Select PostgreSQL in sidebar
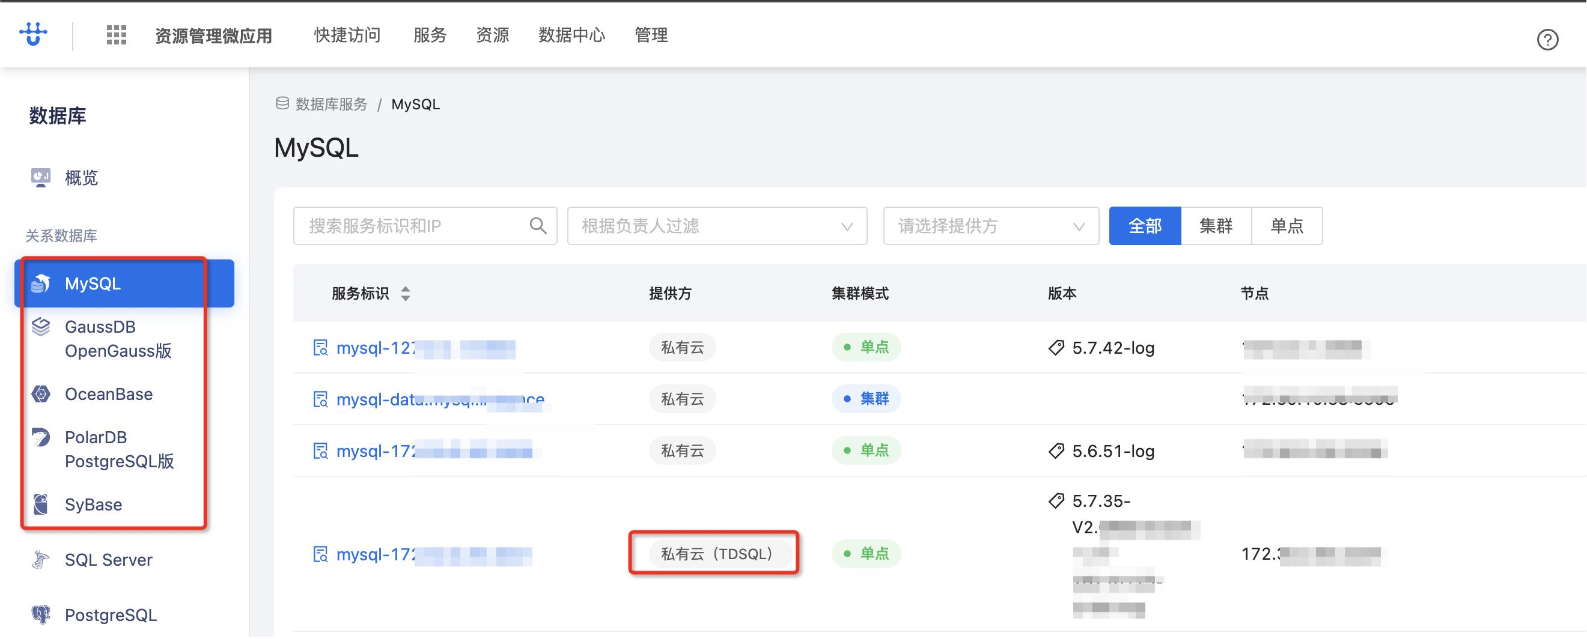Screen dimensions: 1587x639 pos(111,615)
